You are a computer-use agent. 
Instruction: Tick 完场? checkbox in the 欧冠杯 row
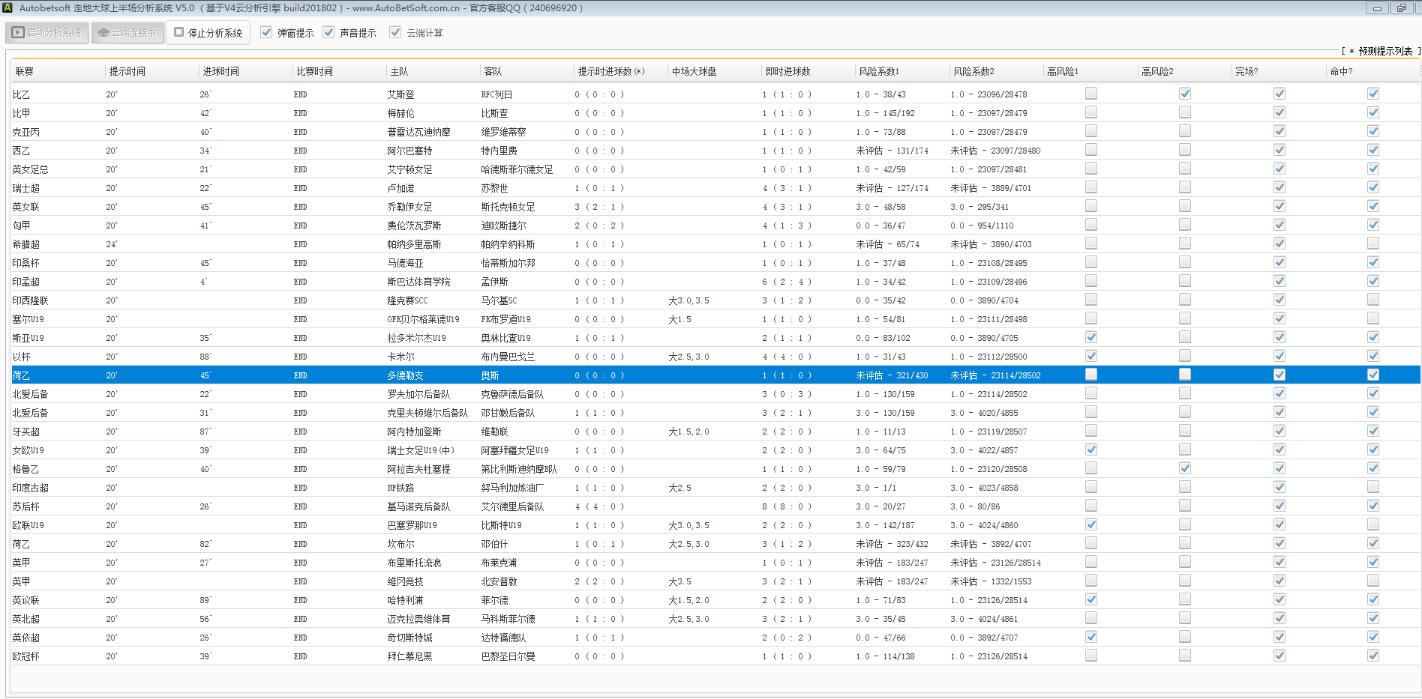coord(1279,656)
